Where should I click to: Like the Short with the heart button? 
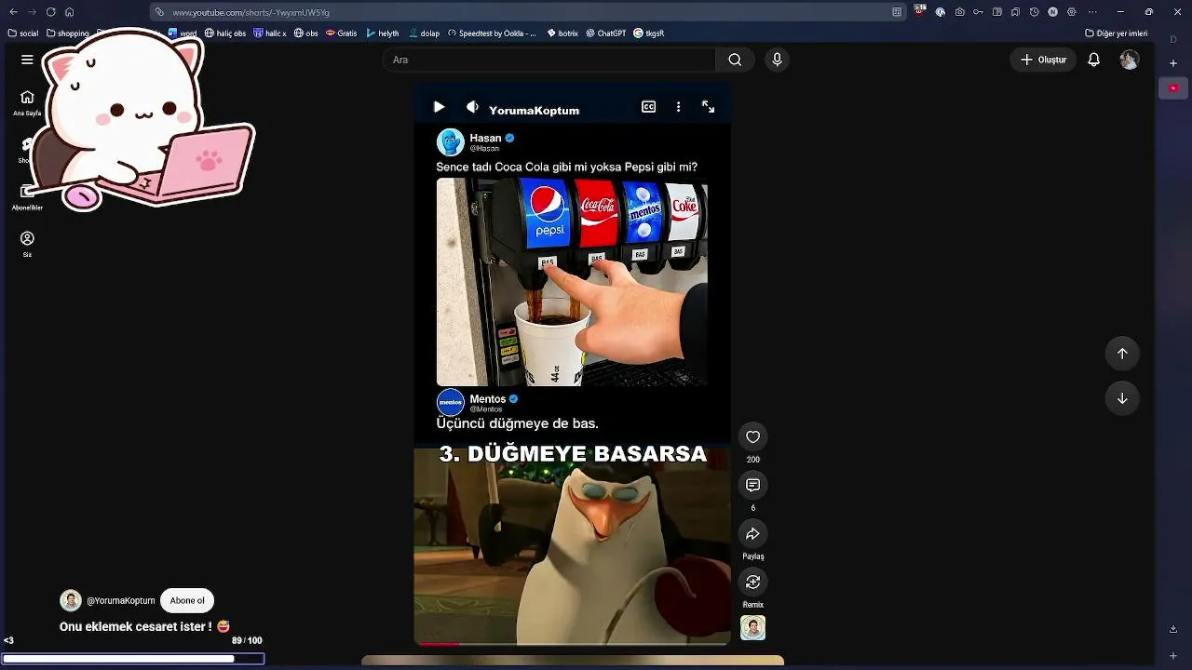[753, 436]
